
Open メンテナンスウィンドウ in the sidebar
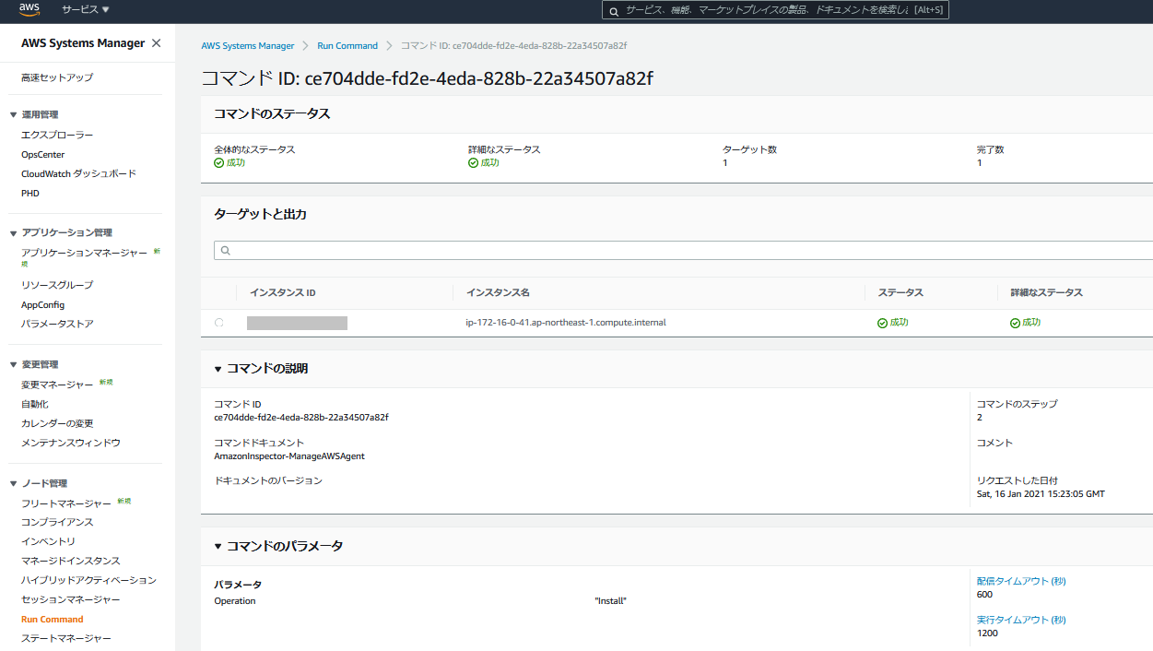(71, 443)
